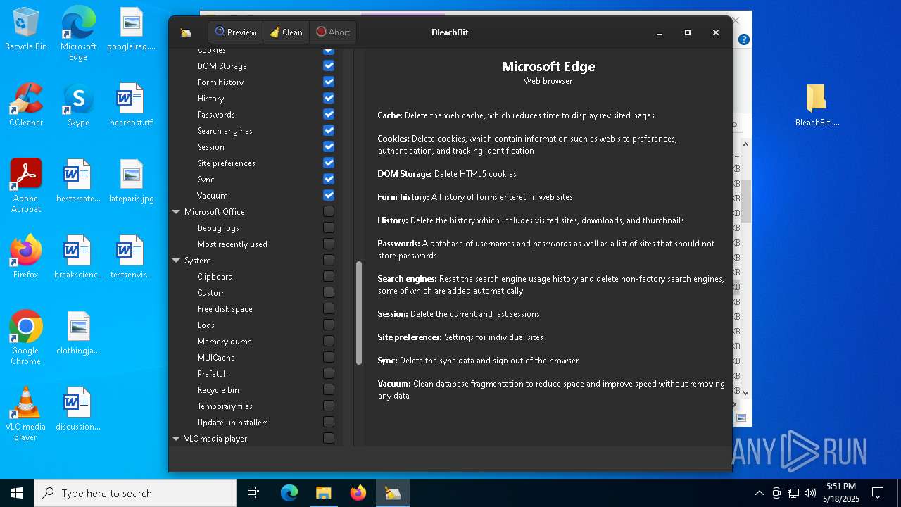Show hidden tray icons chevron

(x=759, y=493)
